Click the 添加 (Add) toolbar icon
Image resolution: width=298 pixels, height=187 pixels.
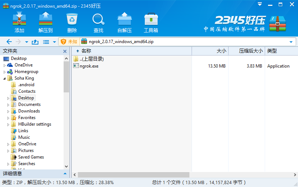19,22
